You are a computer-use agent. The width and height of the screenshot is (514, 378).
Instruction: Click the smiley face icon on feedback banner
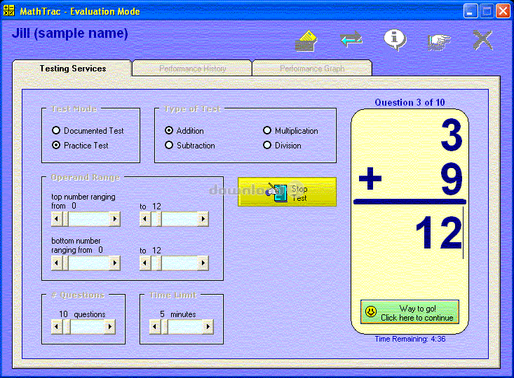point(371,311)
